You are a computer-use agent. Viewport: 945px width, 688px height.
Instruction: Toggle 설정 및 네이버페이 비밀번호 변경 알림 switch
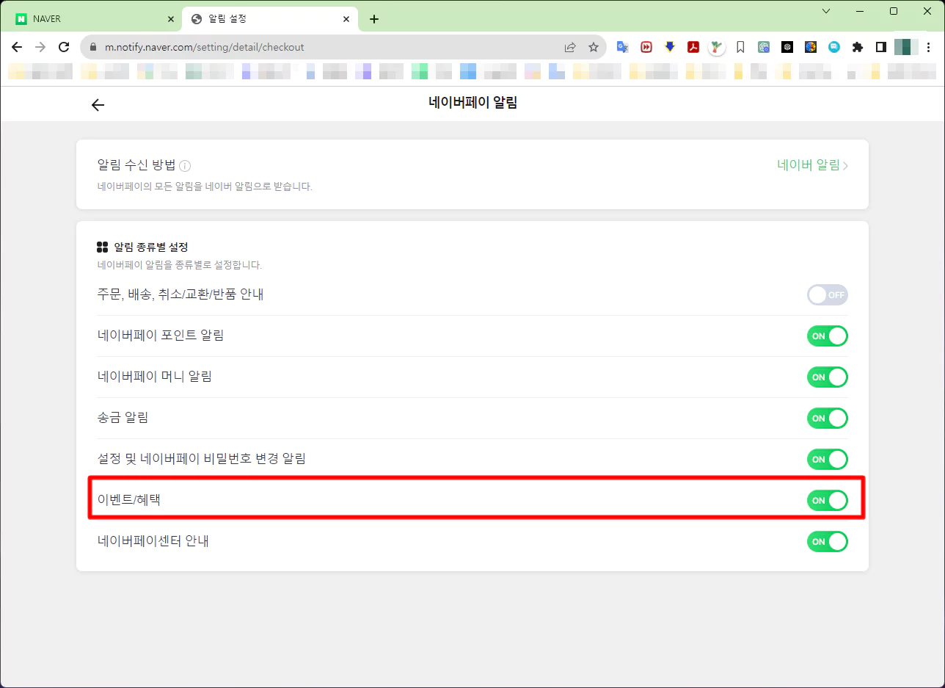click(x=828, y=460)
